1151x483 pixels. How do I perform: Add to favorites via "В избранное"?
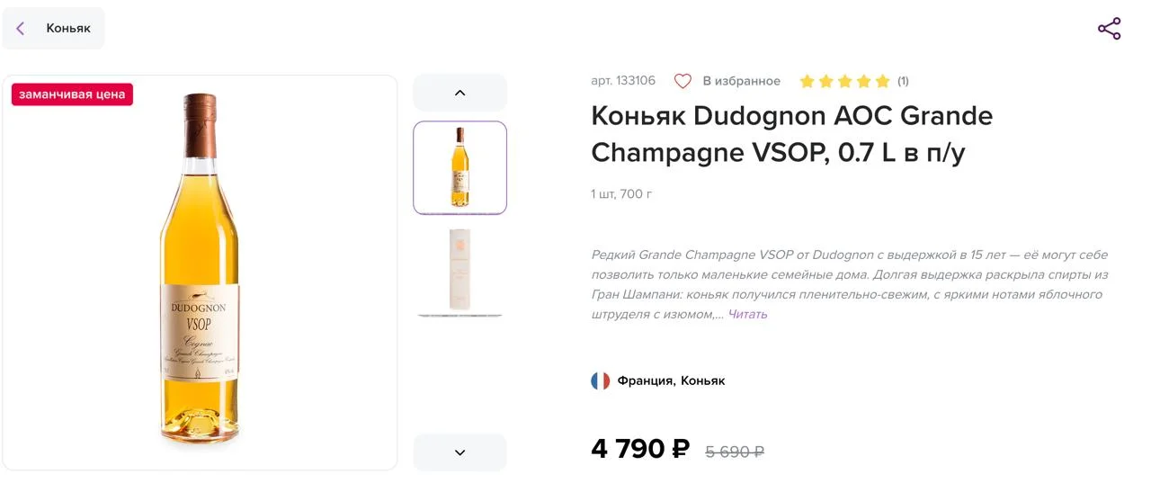(x=741, y=81)
